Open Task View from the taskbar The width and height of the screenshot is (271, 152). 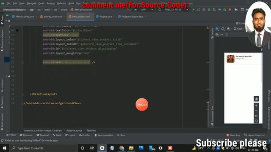[92, 148]
